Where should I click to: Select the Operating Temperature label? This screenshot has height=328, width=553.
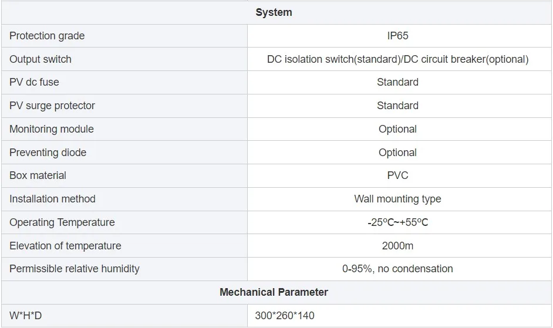pyautogui.click(x=62, y=222)
